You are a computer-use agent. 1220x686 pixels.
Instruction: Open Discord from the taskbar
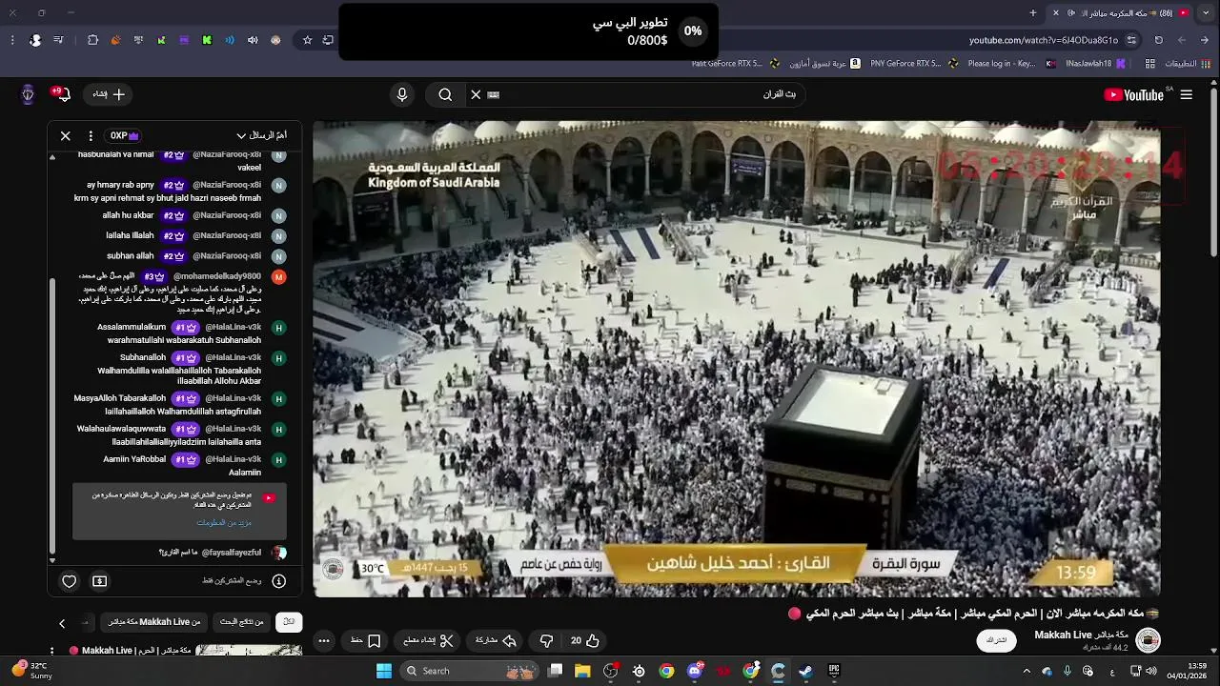695,671
